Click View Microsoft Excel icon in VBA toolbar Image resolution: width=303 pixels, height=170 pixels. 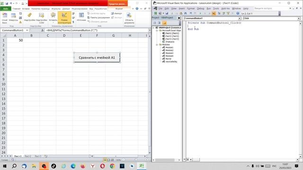(x=155, y=13)
